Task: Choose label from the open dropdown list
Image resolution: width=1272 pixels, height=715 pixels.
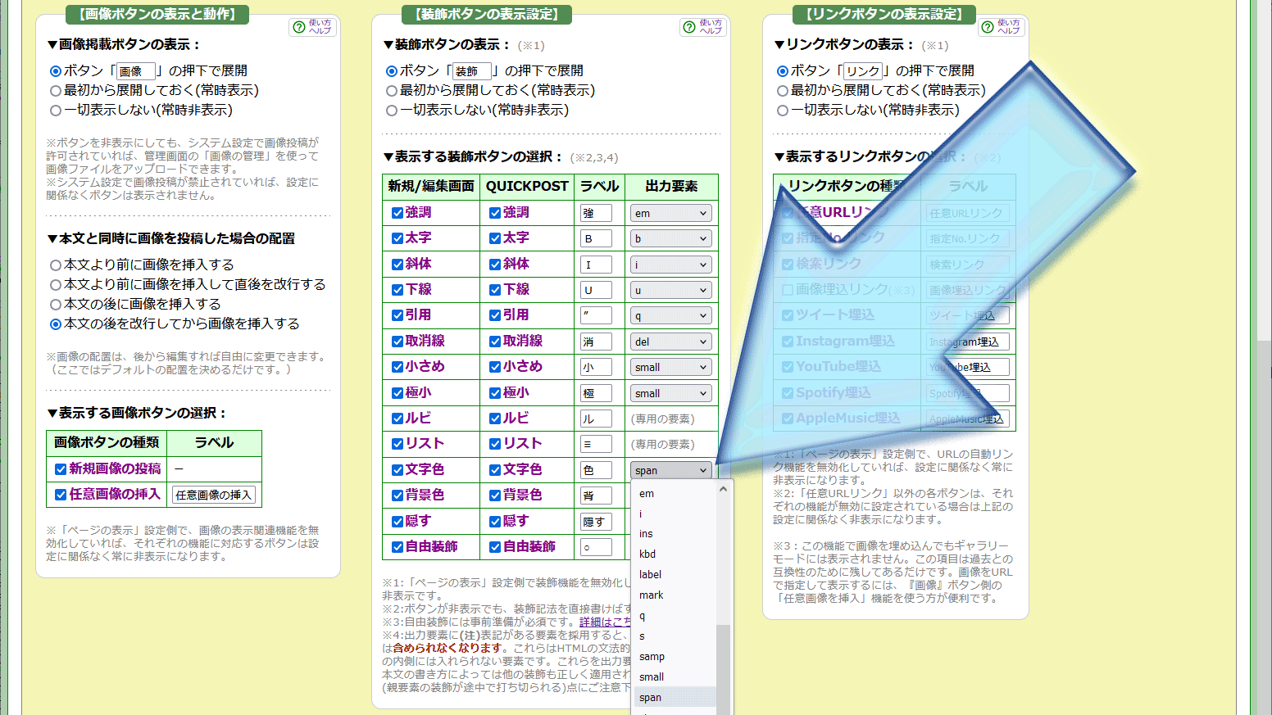Action: [675, 574]
